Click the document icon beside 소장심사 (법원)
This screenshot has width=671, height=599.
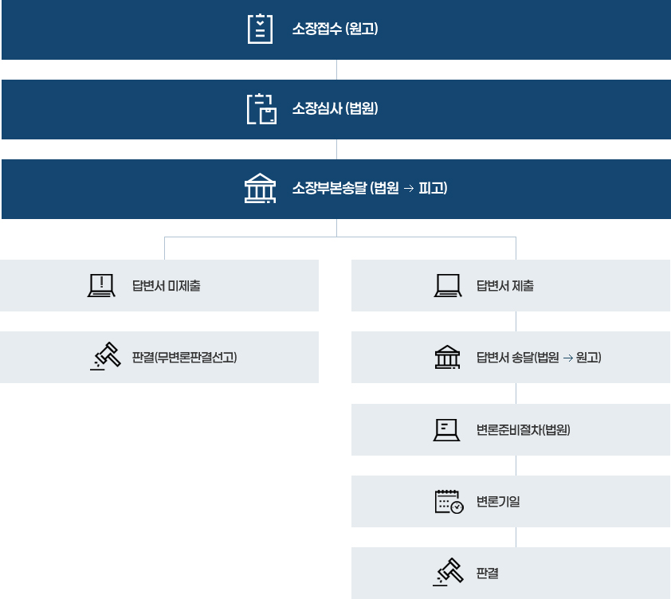(x=261, y=109)
